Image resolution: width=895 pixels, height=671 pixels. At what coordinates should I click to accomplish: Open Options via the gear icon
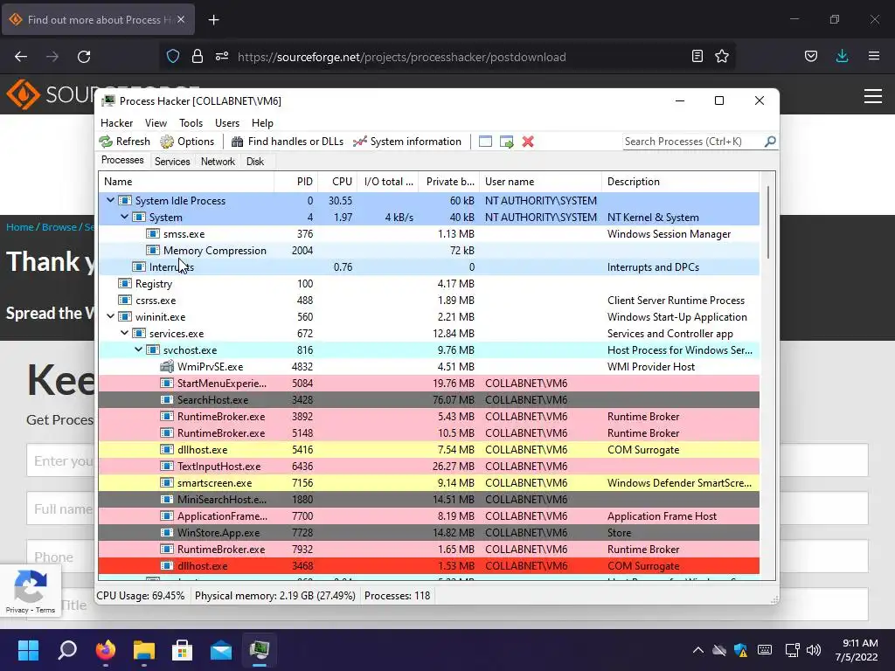pos(167,142)
